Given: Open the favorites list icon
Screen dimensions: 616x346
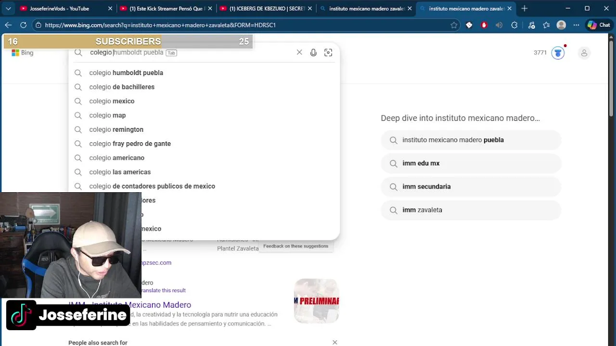Looking at the screenshot, I should tap(546, 25).
